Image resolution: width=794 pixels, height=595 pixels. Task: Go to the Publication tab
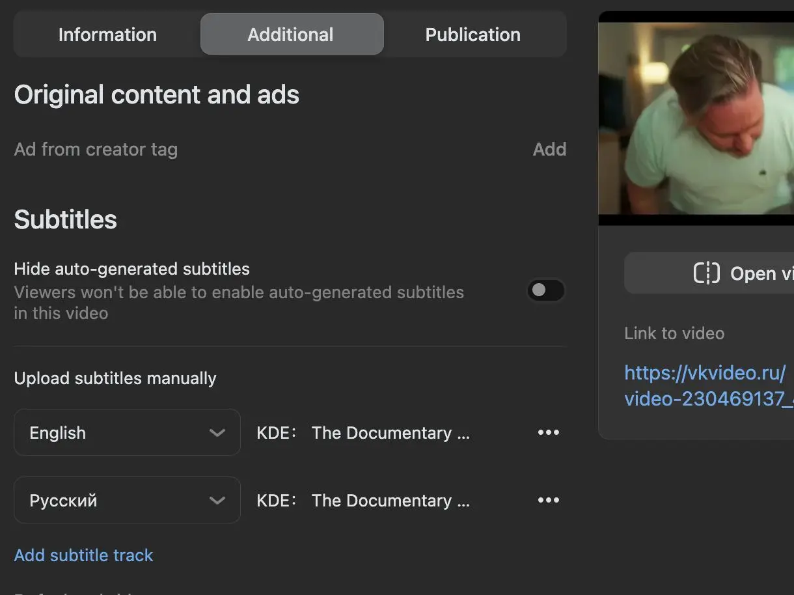(473, 35)
